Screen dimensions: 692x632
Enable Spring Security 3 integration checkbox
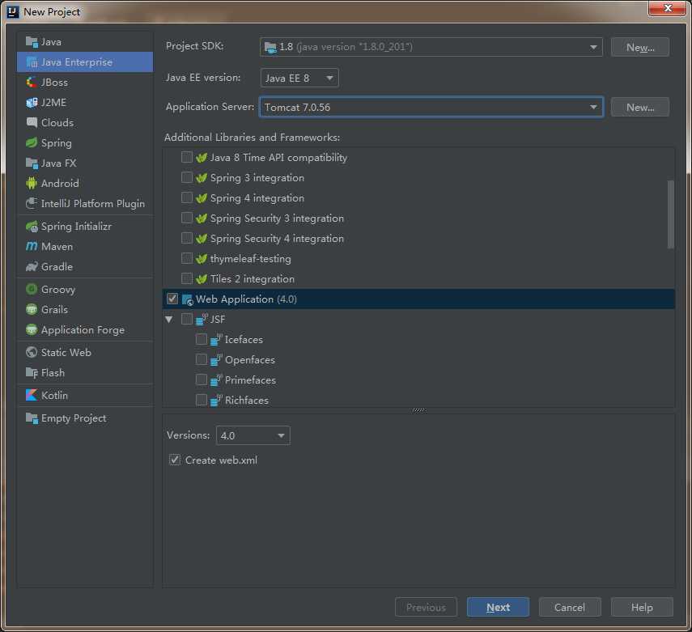[x=187, y=218]
